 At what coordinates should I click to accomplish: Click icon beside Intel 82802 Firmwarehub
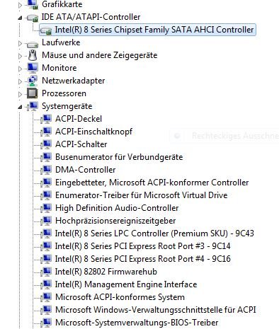point(46,272)
